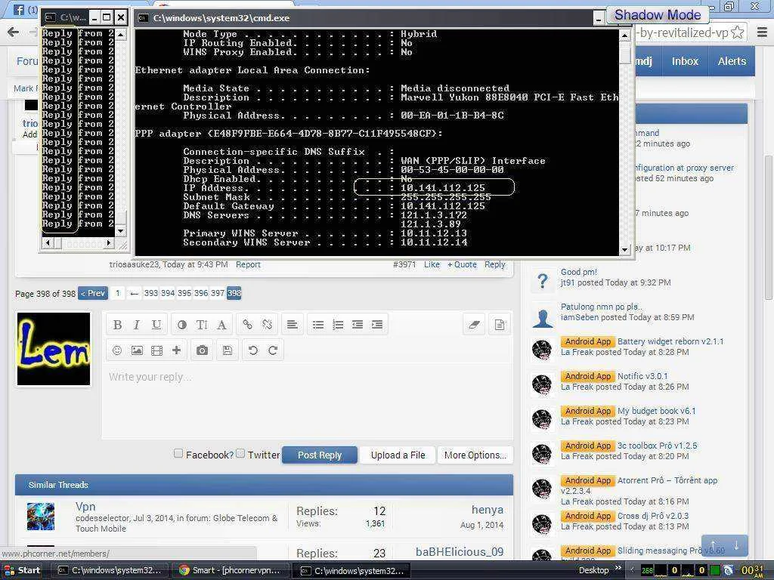Jump to page 1 of thread
The height and width of the screenshot is (580, 774).
(117, 294)
